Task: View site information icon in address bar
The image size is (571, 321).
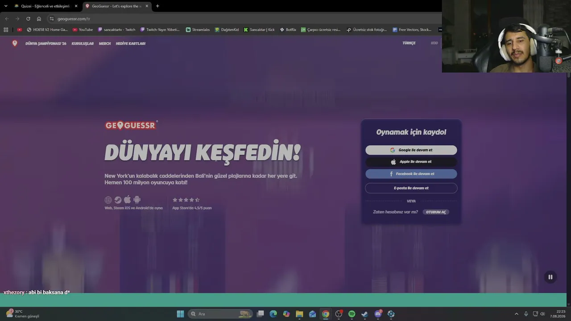Action: [52, 19]
